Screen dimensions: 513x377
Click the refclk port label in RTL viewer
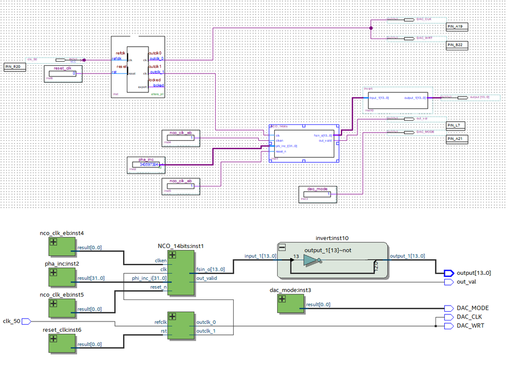[161, 323]
